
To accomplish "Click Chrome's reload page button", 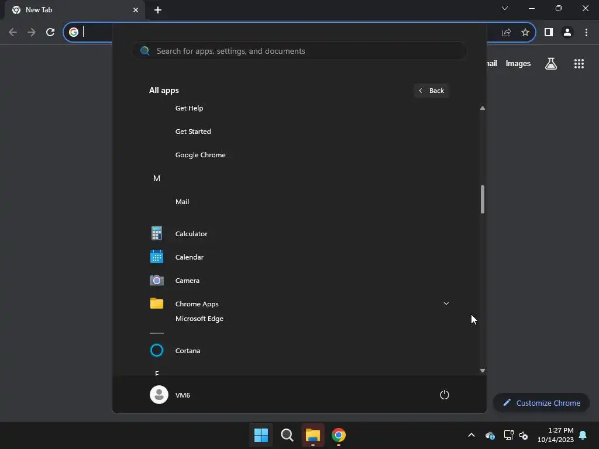I will click(50, 32).
